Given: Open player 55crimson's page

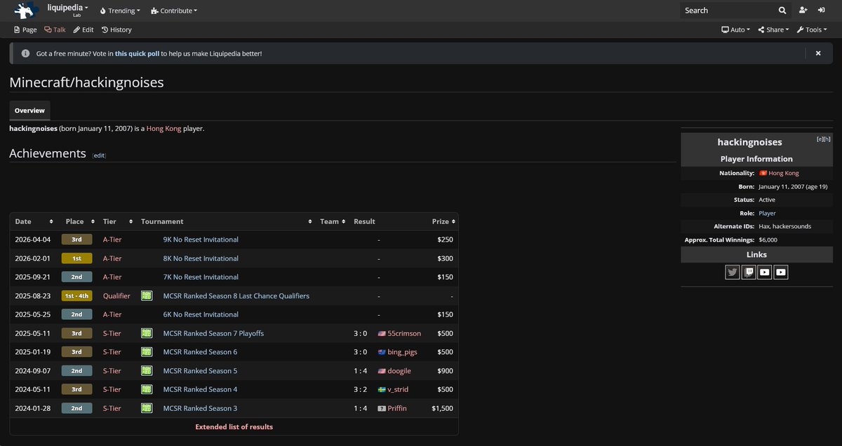Looking at the screenshot, I should coord(406,333).
